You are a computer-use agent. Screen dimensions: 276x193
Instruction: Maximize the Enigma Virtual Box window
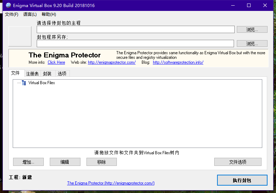249,5
